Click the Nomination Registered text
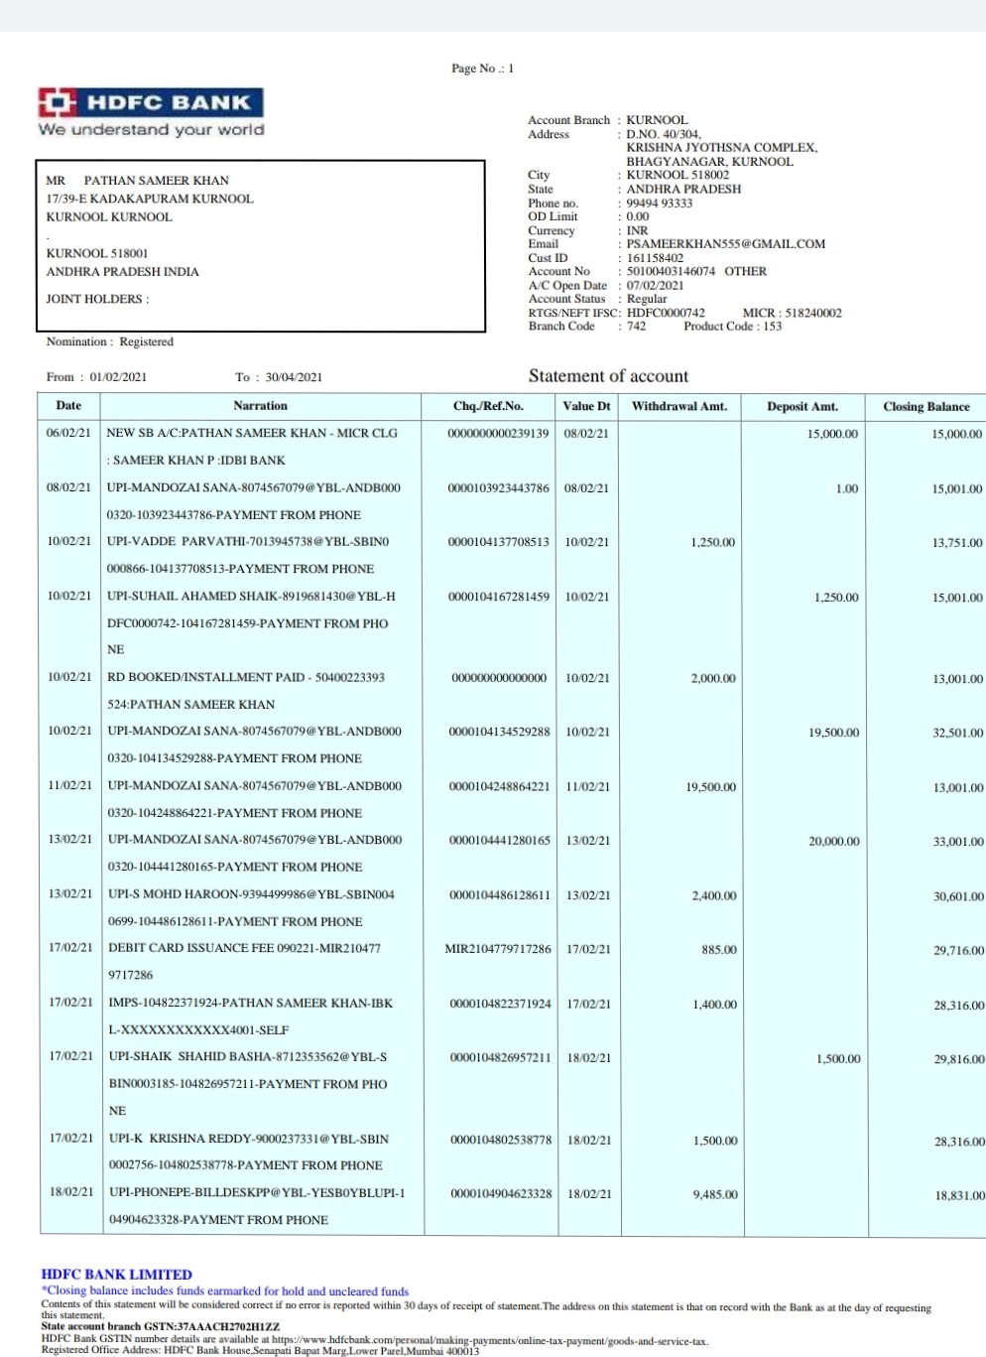 tap(110, 341)
